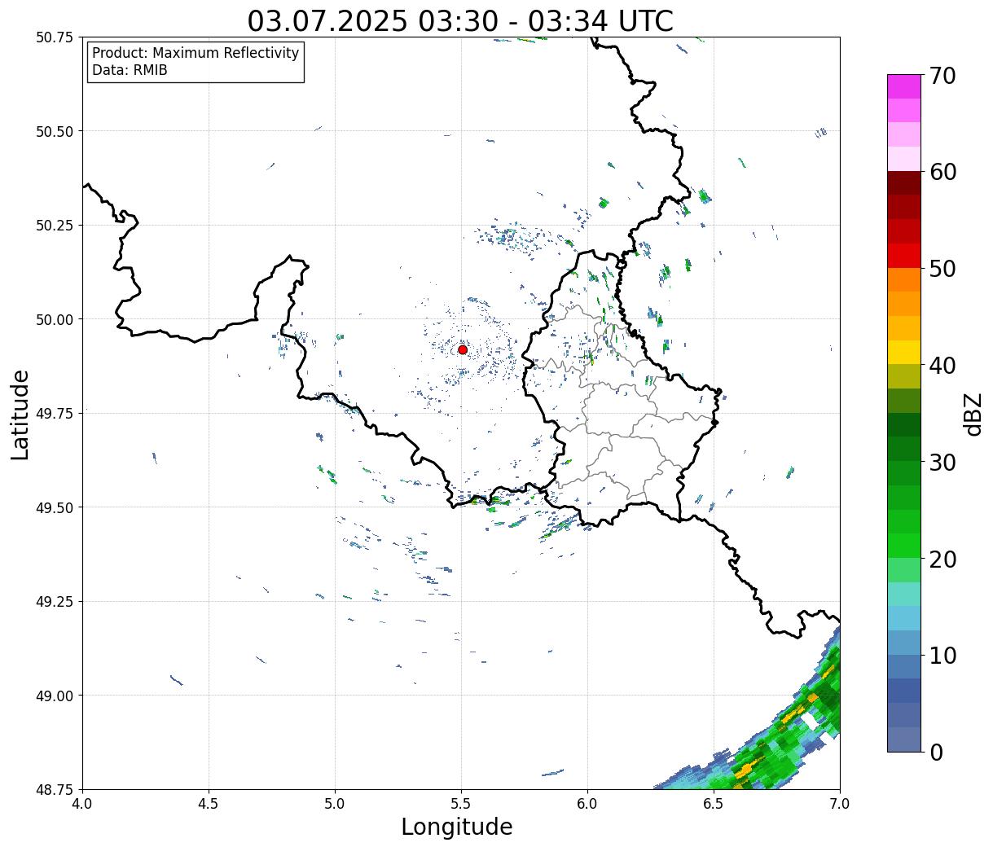Click the latitude tick label '48.75'

pyautogui.click(x=55, y=789)
